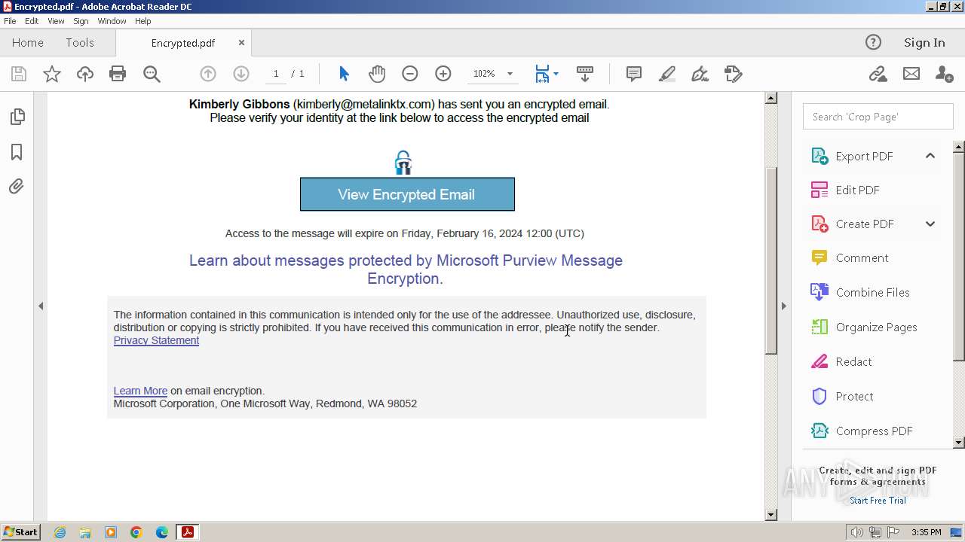The height and width of the screenshot is (542, 965).
Task: Open the Privacy Statement link
Action: (156, 340)
